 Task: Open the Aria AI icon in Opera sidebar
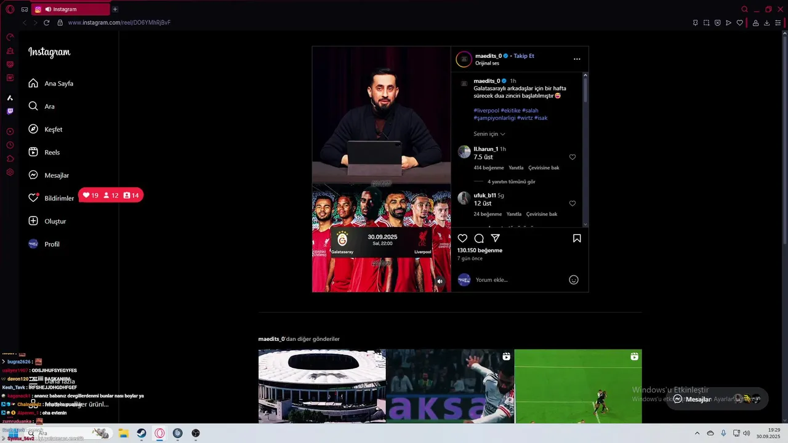(10, 98)
